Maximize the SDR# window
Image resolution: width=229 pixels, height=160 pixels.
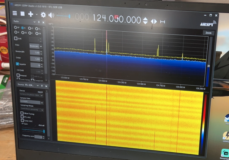point(211,15)
